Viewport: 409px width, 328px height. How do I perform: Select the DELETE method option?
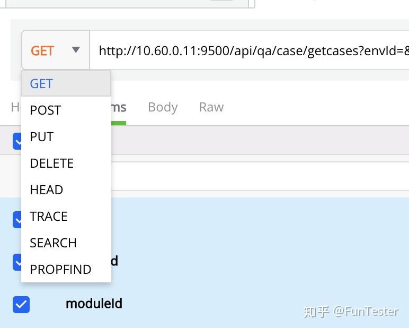click(52, 163)
